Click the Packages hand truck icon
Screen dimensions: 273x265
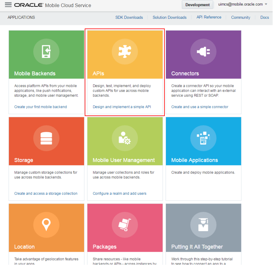[x=125, y=225]
